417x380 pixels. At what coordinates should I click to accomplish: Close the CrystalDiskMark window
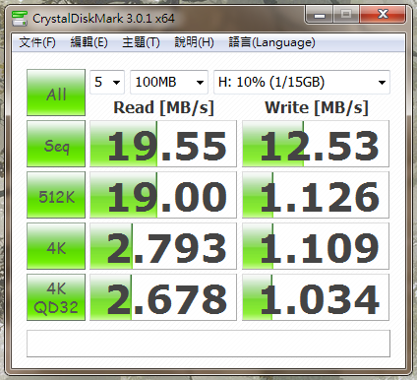383,15
